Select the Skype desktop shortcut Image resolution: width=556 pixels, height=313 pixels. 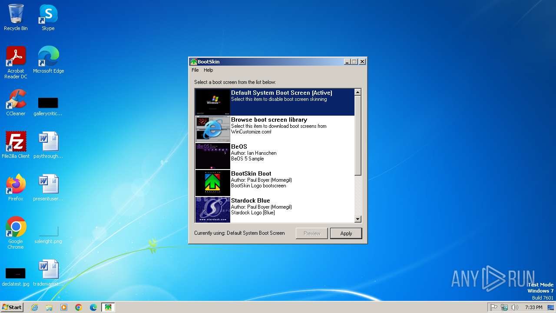click(x=48, y=17)
